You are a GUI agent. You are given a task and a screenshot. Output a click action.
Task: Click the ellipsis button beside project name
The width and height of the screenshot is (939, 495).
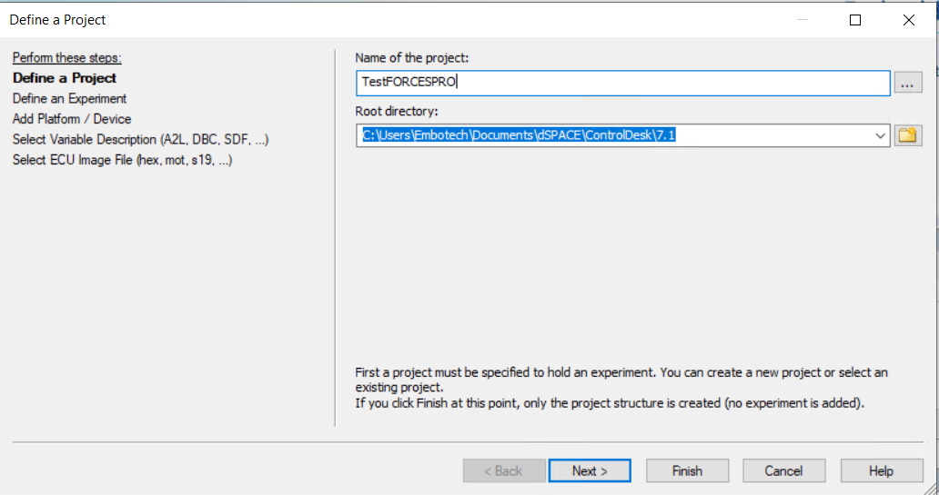[907, 84]
